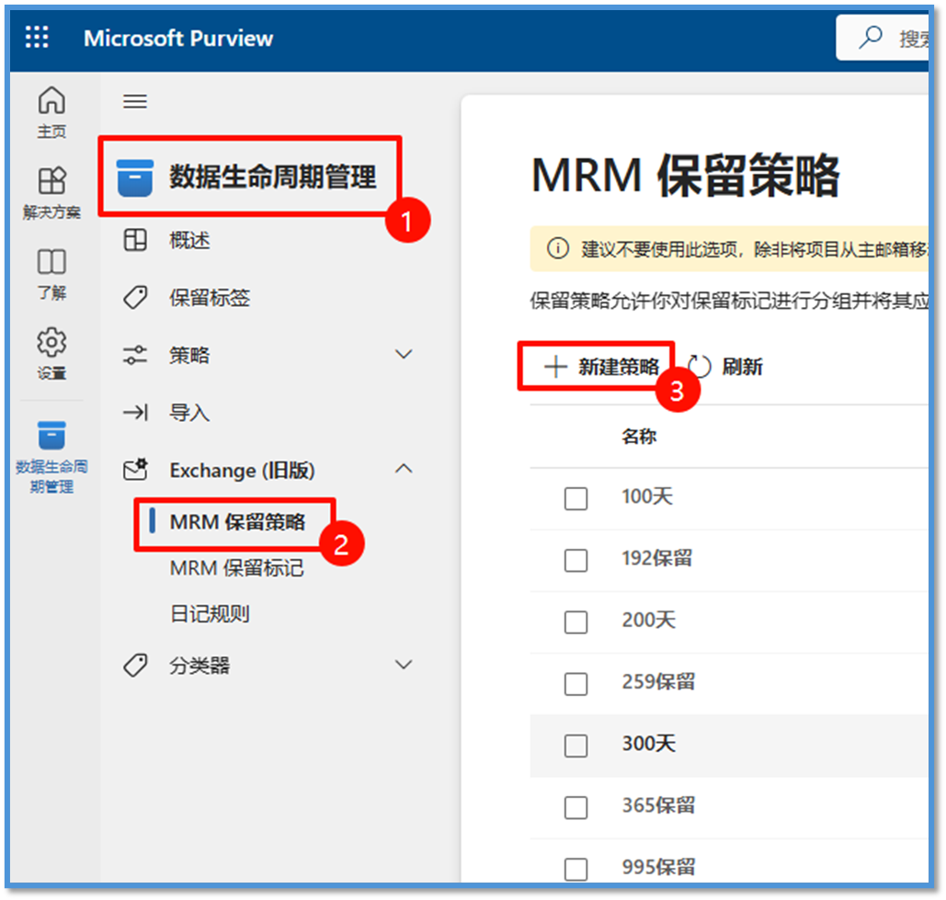Check the box for 192保留
Image resolution: width=946 pixels, height=900 pixels.
(x=576, y=560)
